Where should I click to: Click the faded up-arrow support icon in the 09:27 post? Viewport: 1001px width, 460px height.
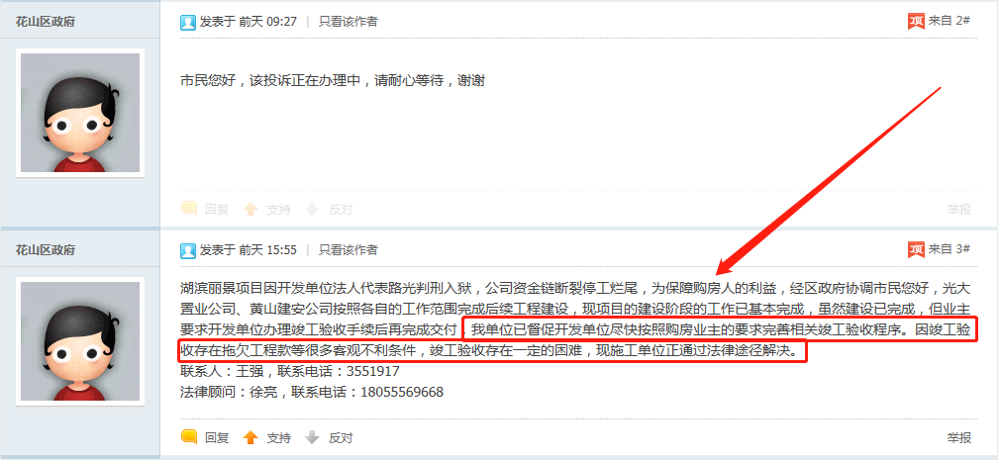tap(250, 210)
